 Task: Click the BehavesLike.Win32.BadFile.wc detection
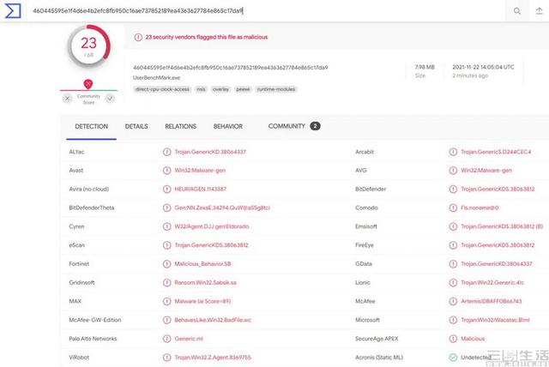point(213,320)
